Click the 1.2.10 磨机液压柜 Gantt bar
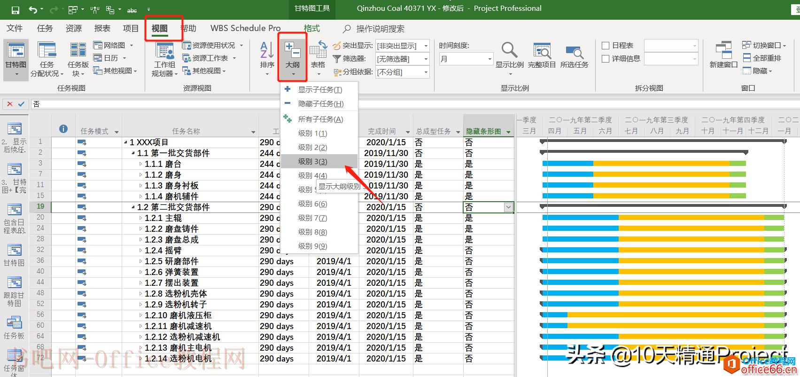 click(x=663, y=315)
